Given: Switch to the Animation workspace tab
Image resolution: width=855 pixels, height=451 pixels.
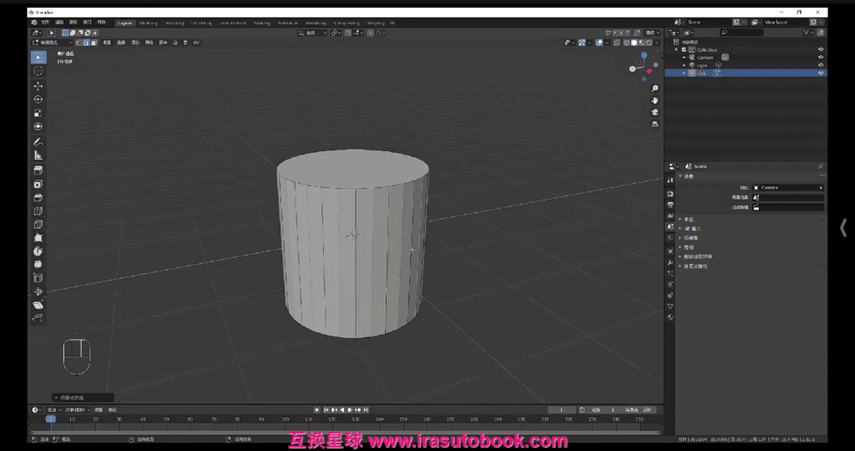Looking at the screenshot, I should point(288,23).
